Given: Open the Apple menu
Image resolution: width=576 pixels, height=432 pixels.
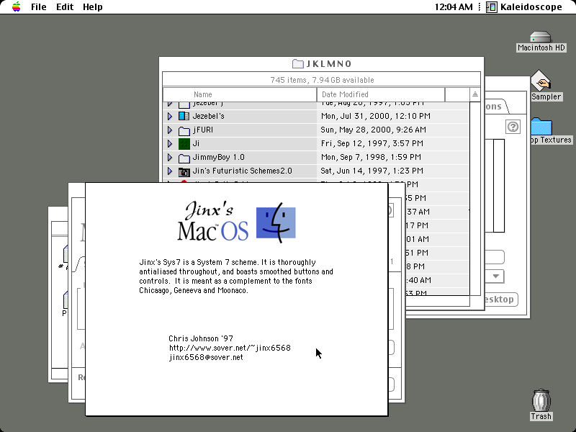Looking at the screenshot, I should click(x=16, y=6).
